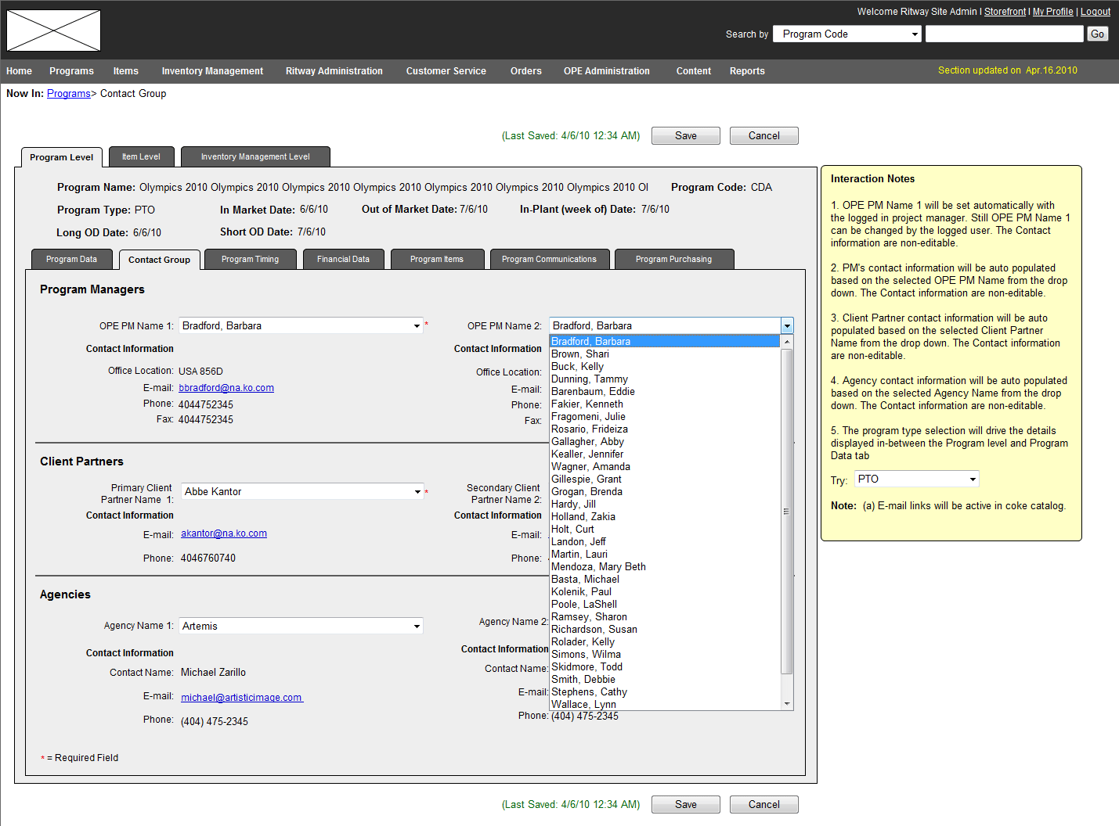Open the Reports menu
The image size is (1119, 826).
(746, 71)
